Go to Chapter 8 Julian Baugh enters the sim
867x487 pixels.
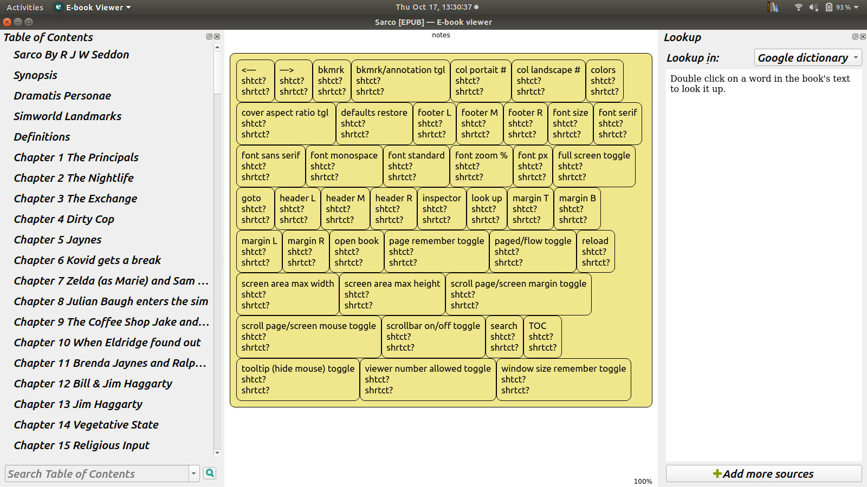111,301
